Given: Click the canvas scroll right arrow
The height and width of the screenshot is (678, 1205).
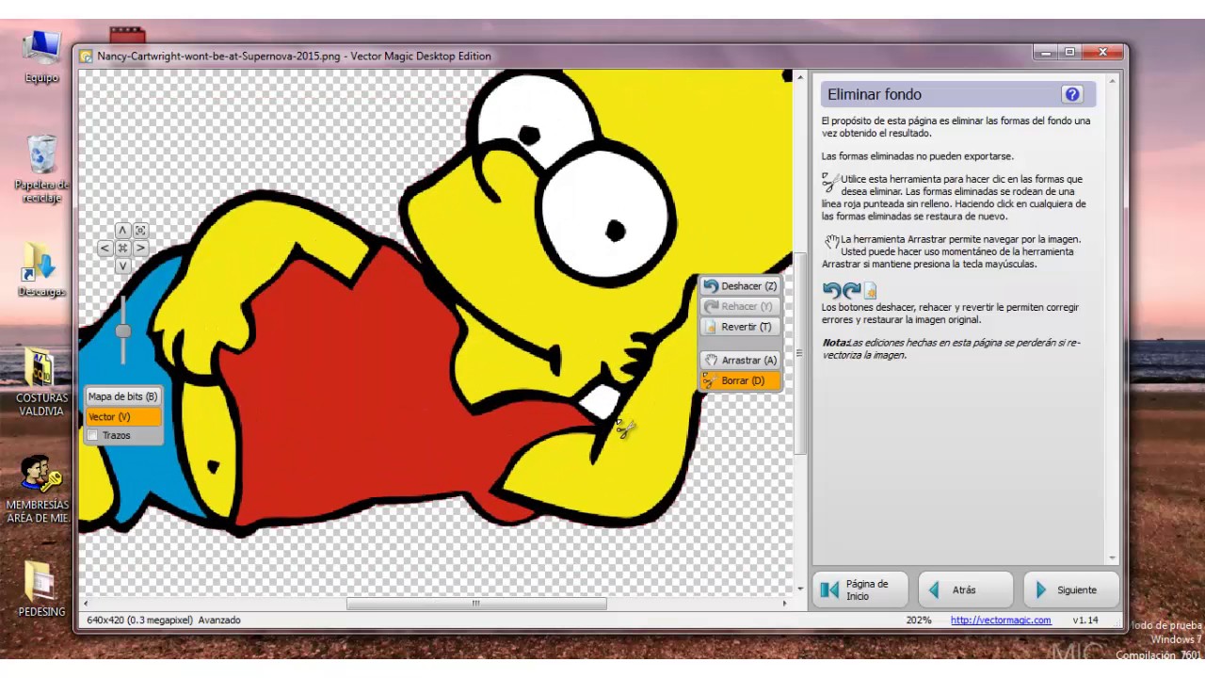Looking at the screenshot, I should 785,604.
